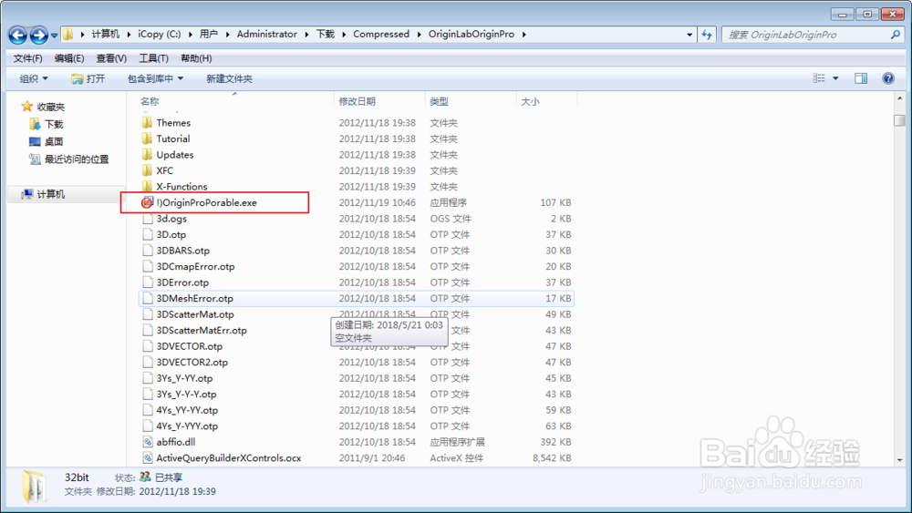Click the scrollbar down arrow

point(900,459)
